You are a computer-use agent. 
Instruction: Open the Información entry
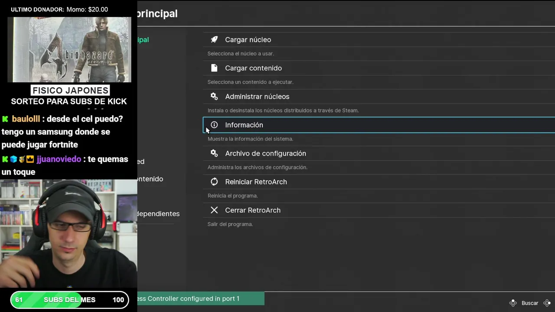click(379, 125)
